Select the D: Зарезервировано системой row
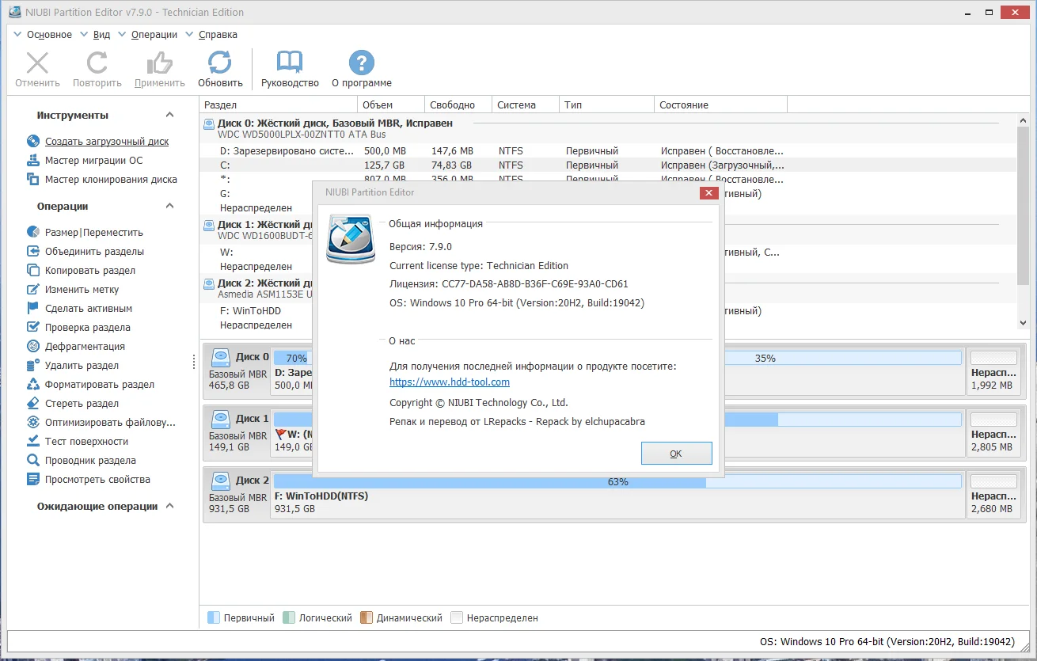Viewport: 1037px width, 661px height. [608, 151]
